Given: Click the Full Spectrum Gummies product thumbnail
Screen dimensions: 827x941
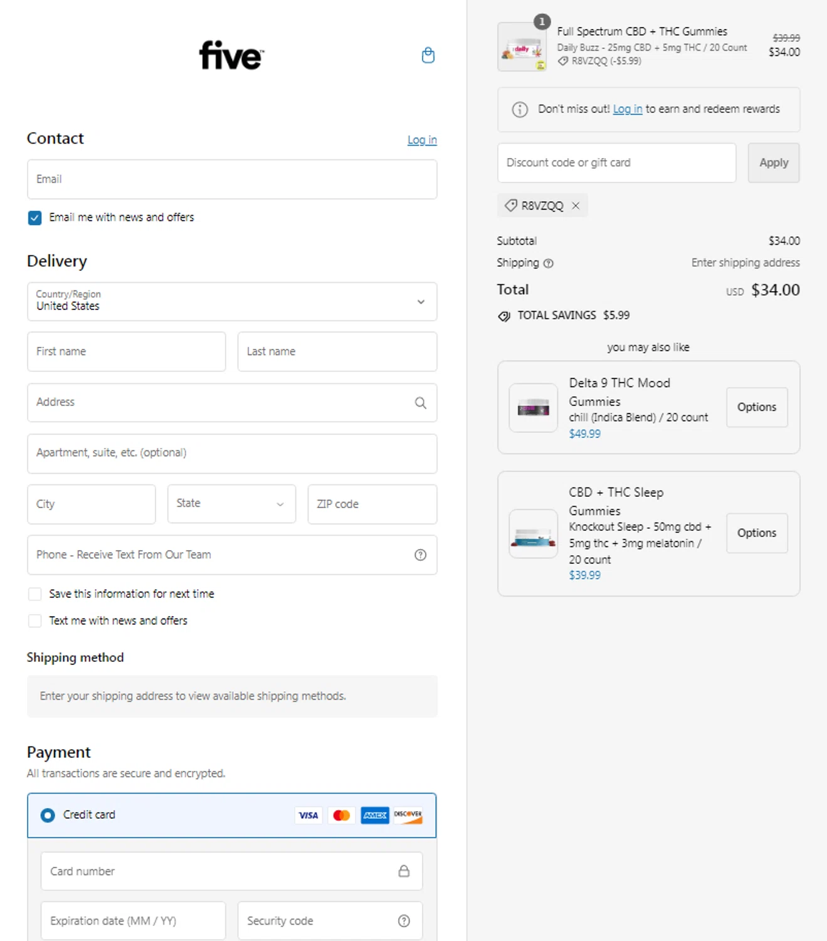Looking at the screenshot, I should click(x=522, y=47).
